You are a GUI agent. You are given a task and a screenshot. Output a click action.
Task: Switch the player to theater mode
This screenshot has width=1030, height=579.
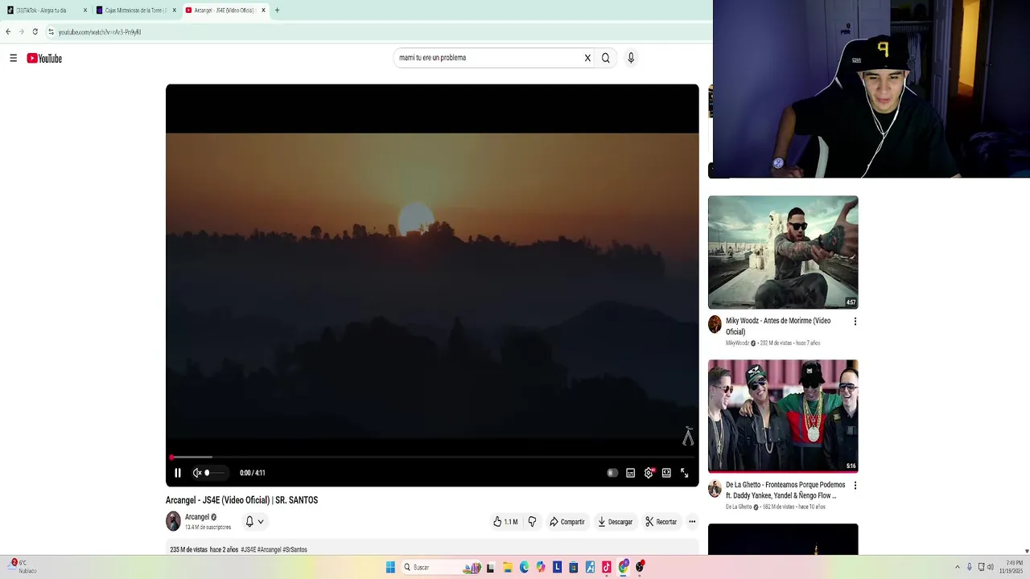click(x=666, y=473)
